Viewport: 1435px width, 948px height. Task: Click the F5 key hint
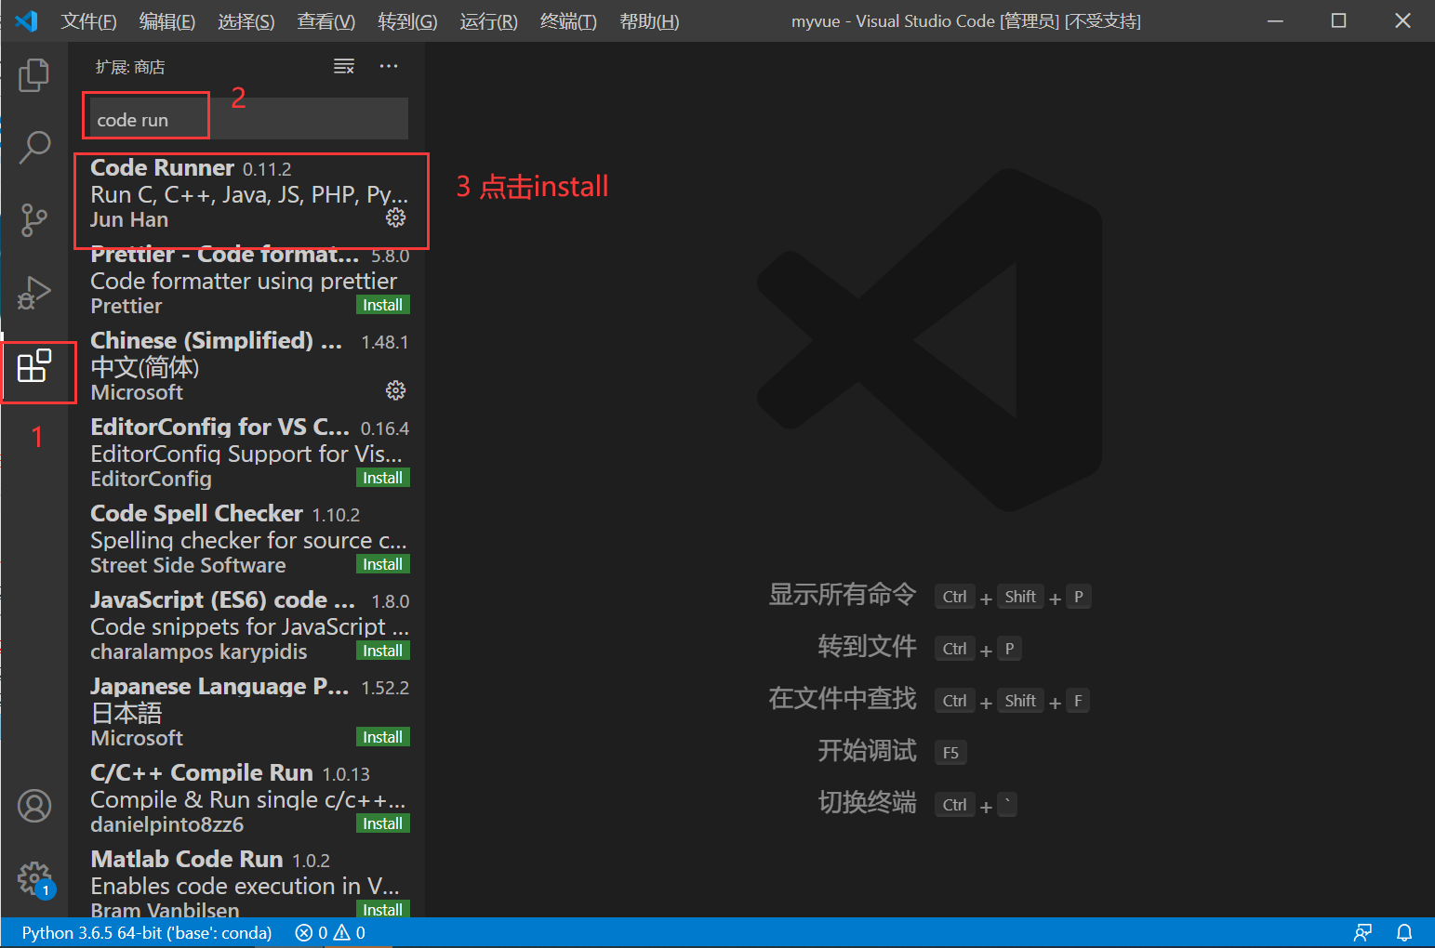950,753
